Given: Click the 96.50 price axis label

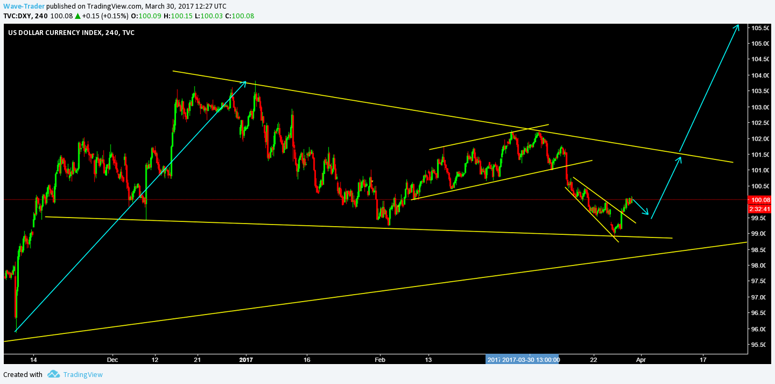Looking at the screenshot, I should [x=759, y=313].
